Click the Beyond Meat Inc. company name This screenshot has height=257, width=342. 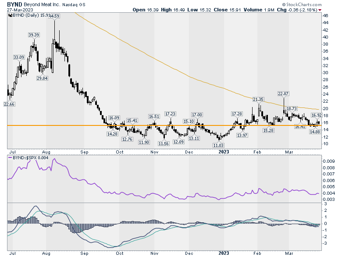coord(42,4)
